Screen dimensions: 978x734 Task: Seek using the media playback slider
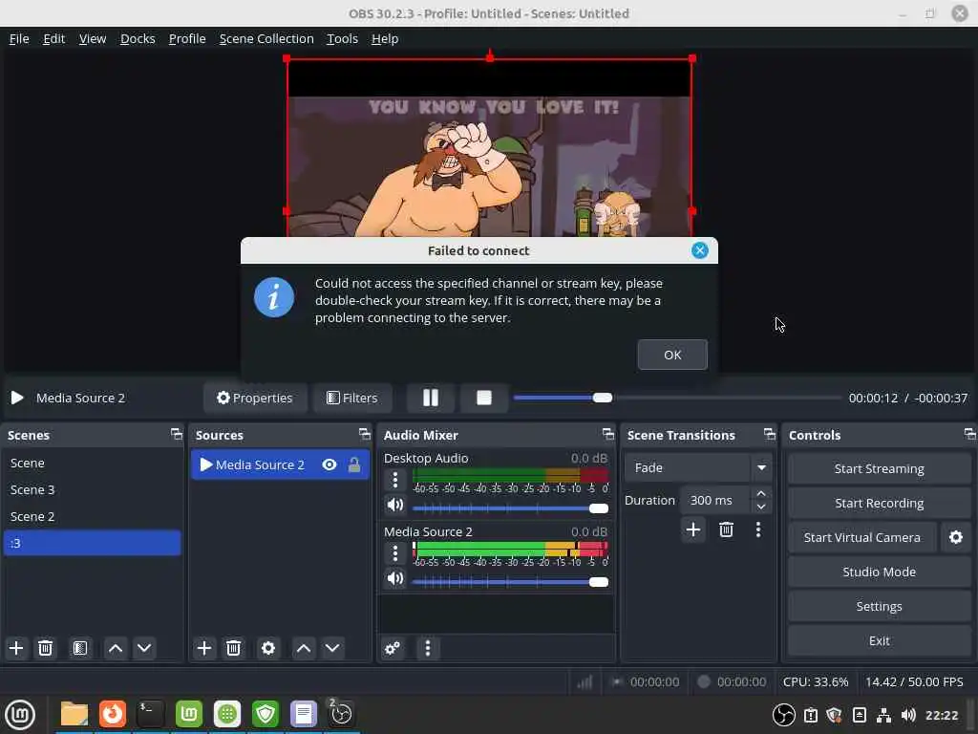[677, 398]
